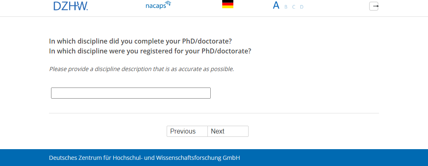This screenshot has height=166, width=428.
Task: Click the italic hint about accurate description
Action: point(142,69)
